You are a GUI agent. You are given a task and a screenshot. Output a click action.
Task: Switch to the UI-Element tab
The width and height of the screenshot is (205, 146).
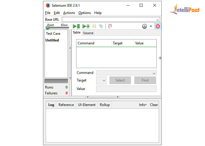point(87,105)
